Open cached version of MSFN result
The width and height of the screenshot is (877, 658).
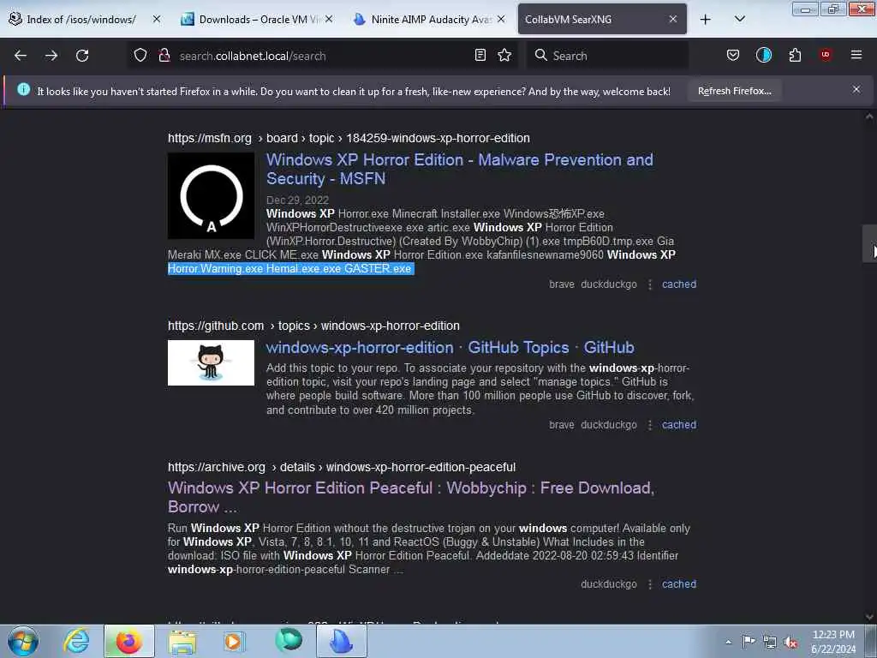(679, 284)
